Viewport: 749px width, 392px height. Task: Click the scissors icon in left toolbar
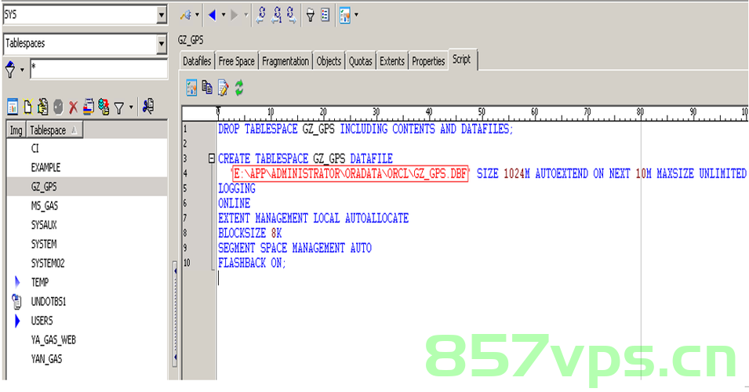[148, 106]
